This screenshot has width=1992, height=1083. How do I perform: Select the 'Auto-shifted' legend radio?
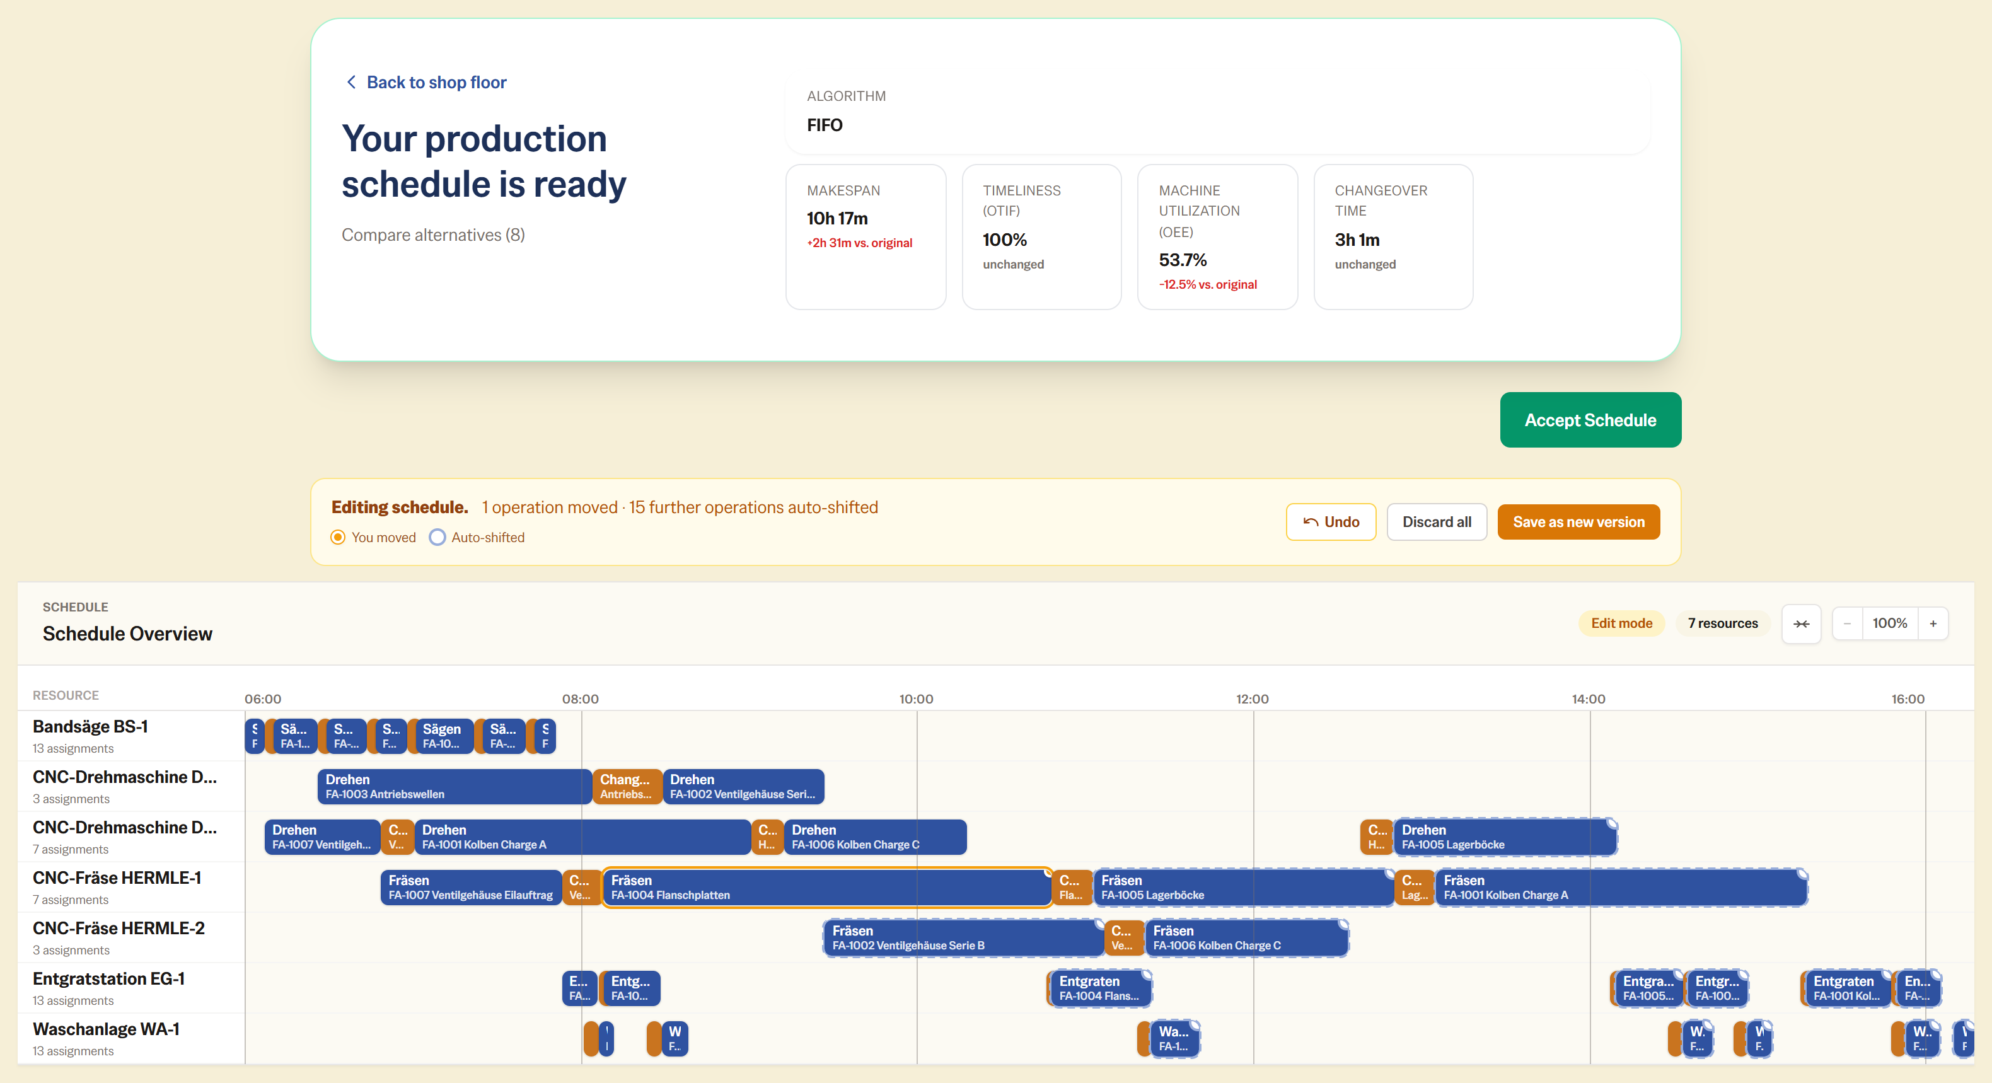437,537
